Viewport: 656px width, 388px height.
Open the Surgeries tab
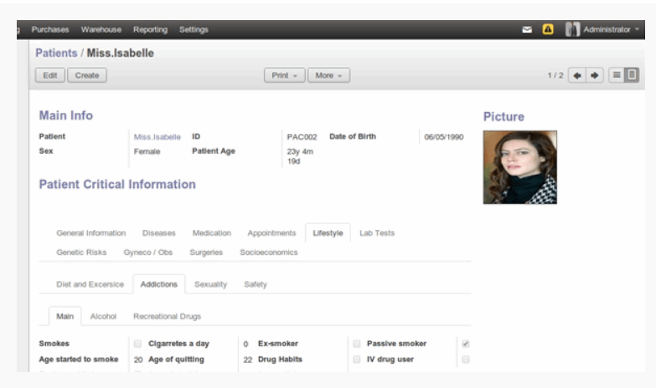206,253
